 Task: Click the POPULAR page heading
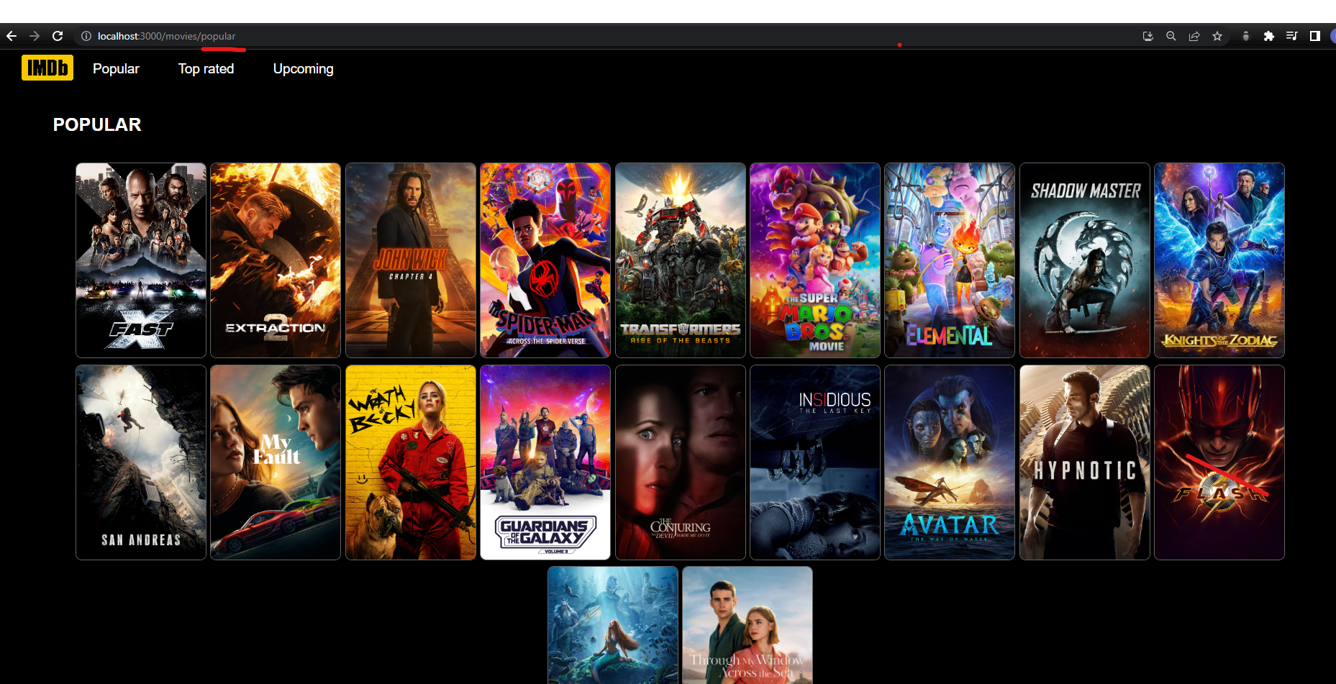click(x=97, y=124)
